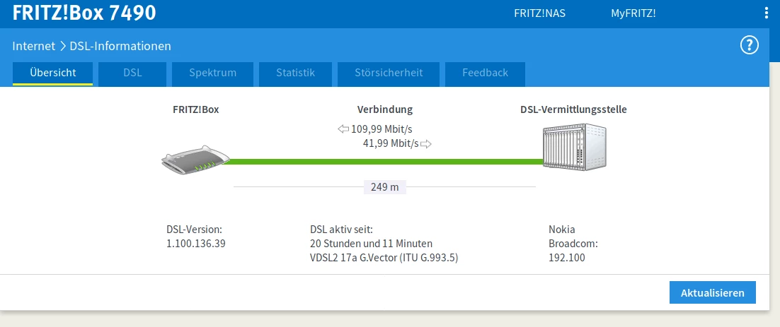Click the 'DSL-Version:' label
The width and height of the screenshot is (780, 327).
point(194,230)
